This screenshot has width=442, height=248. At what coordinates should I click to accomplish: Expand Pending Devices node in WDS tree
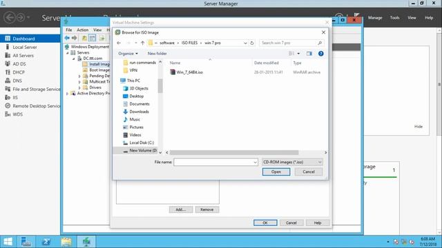[79, 76]
